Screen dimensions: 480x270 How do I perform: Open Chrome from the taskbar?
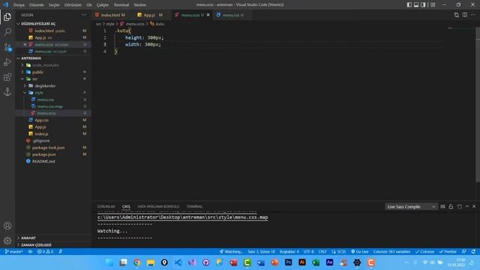tap(136, 262)
